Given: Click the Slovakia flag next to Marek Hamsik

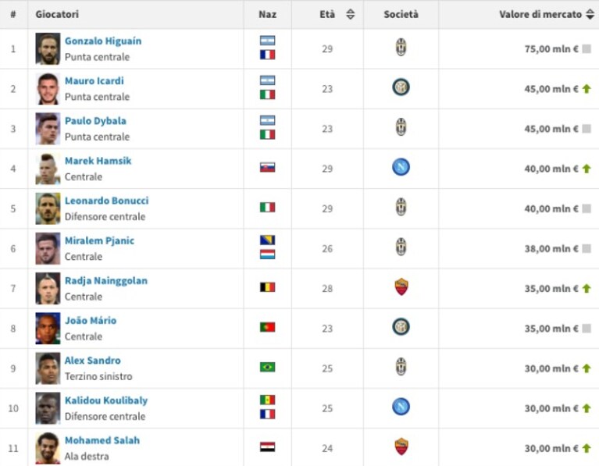Looking at the screenshot, I should [267, 167].
